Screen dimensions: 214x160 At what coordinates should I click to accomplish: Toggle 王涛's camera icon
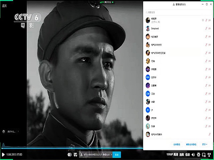pos(210,94)
